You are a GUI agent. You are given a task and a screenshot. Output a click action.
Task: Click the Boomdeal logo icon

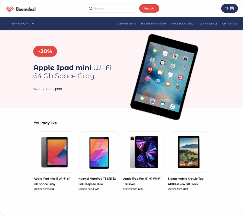click(10, 9)
